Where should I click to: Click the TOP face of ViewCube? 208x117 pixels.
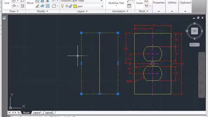194,31
